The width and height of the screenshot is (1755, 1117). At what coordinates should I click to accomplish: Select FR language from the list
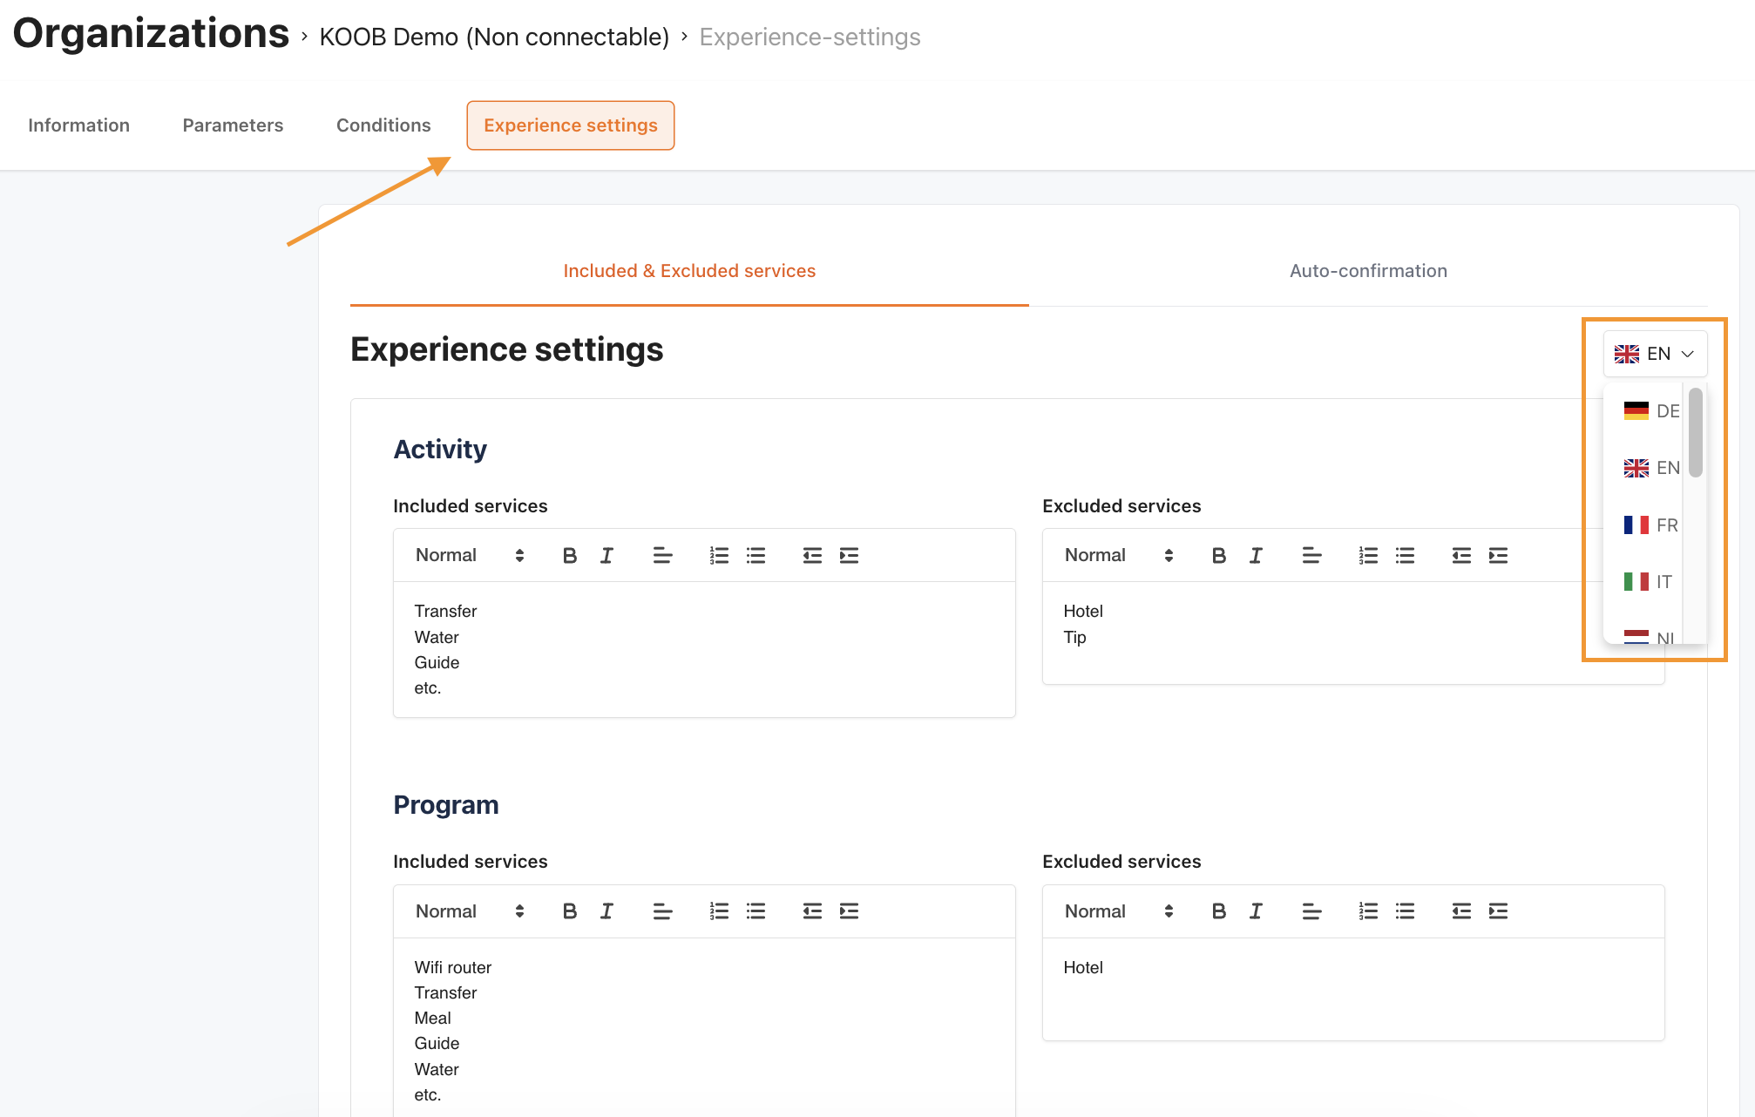(1650, 525)
